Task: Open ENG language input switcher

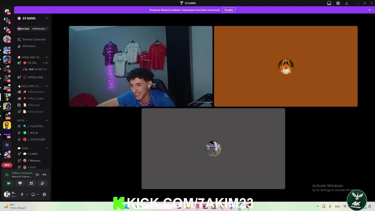Action: 337,206
